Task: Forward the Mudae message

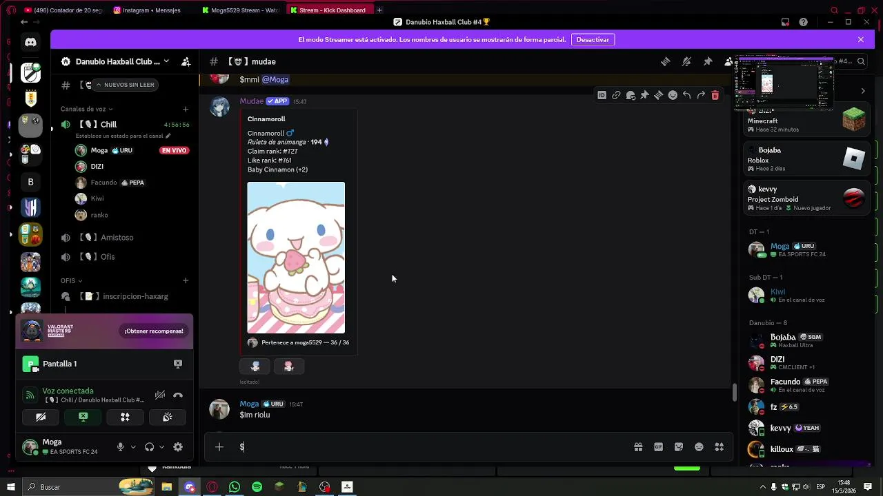Action: 701,96
